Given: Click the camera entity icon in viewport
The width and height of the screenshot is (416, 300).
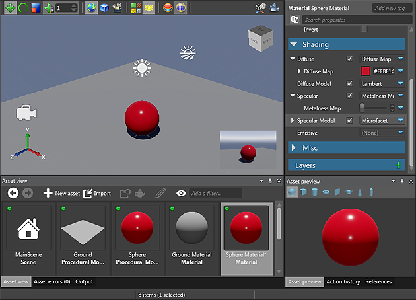Looking at the screenshot, I should coord(26,112).
